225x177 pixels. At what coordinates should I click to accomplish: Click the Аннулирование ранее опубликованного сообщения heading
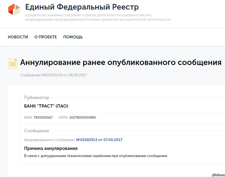121,63
